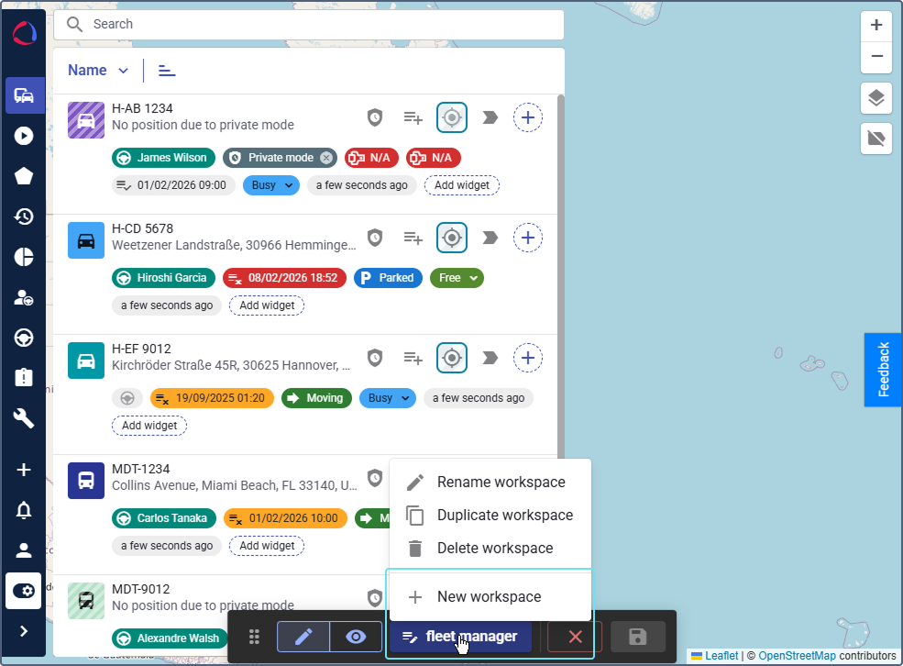Toggle the workspace edit mode pencil button
The height and width of the screenshot is (666, 903).
(x=303, y=637)
